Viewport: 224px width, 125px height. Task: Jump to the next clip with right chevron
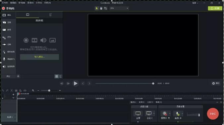[x=89, y=84]
